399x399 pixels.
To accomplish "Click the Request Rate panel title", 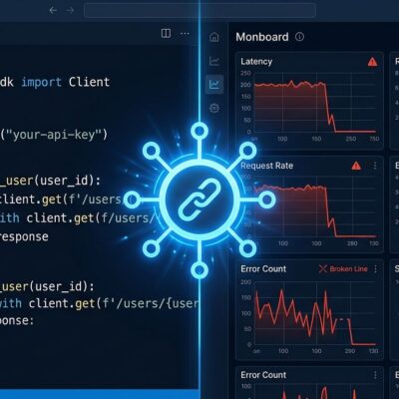I will tap(267, 166).
